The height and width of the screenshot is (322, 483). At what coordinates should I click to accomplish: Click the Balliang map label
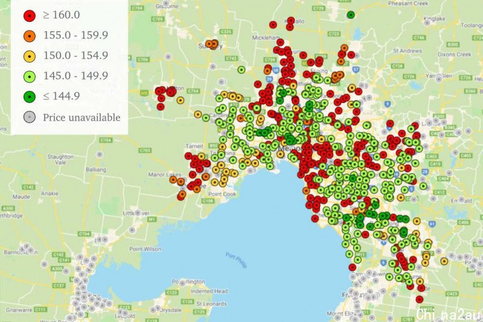96,169
